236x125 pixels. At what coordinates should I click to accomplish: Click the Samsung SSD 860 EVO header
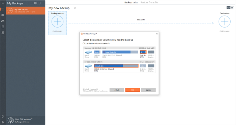(x=119, y=48)
